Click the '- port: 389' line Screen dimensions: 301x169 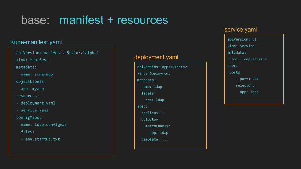tap(247, 79)
